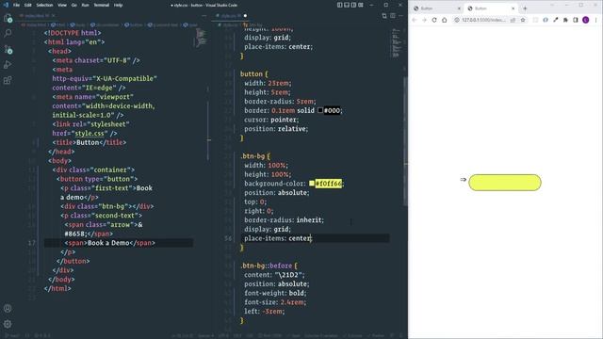Close the first Chrome Button tab
The width and height of the screenshot is (603, 339).
(459, 8)
